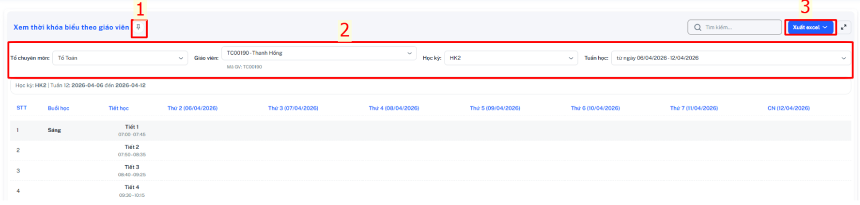Click the Thứ 4 (08/04/2026) column header
This screenshot has height=205, width=860.
pos(394,108)
